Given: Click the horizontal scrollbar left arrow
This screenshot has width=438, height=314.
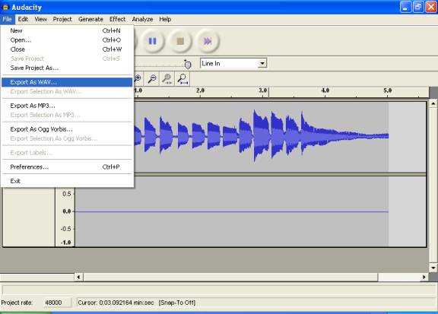Looking at the screenshot, I should pyautogui.click(x=78, y=277).
